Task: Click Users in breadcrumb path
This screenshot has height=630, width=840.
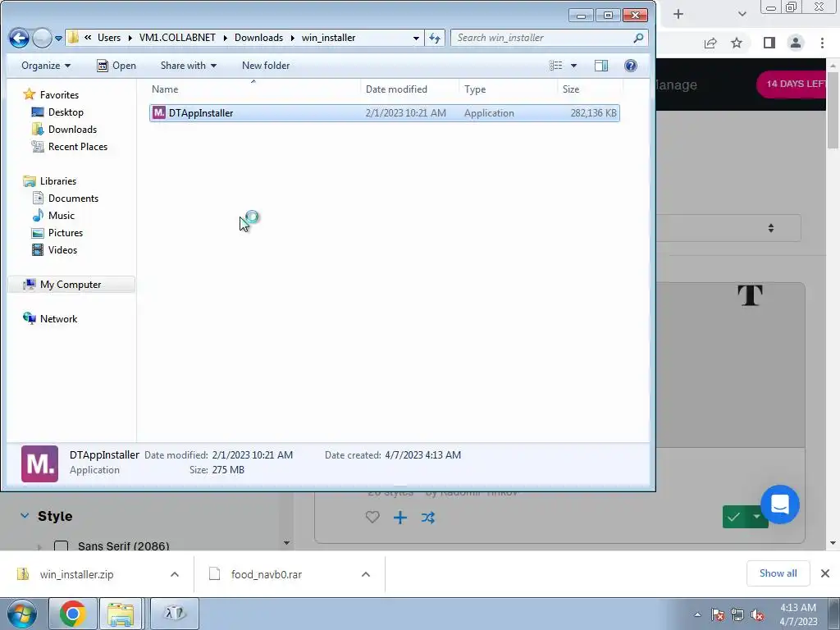Action: pos(109,38)
